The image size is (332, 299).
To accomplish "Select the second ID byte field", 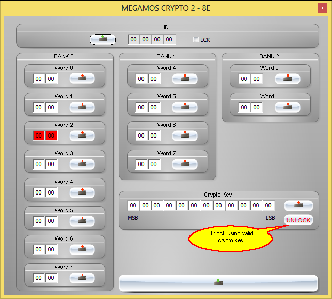I will pos(146,39).
